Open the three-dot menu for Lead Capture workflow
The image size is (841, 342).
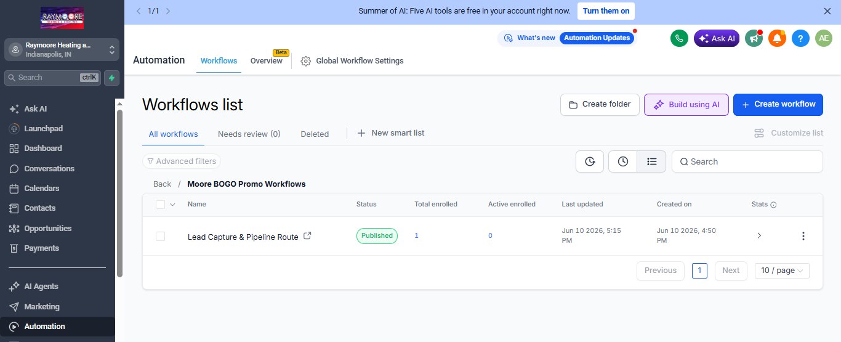803,236
